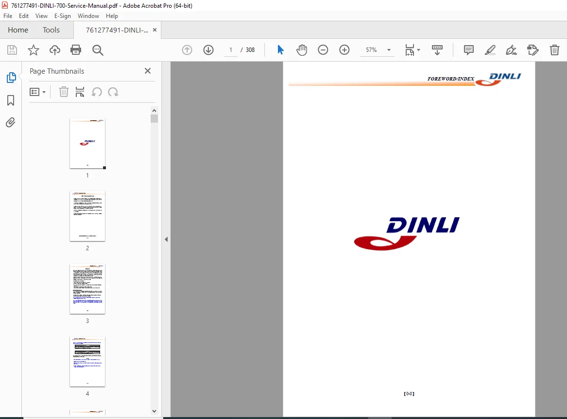Image resolution: width=567 pixels, height=419 pixels.
Task: Click the Save file icon
Action: tap(12, 50)
